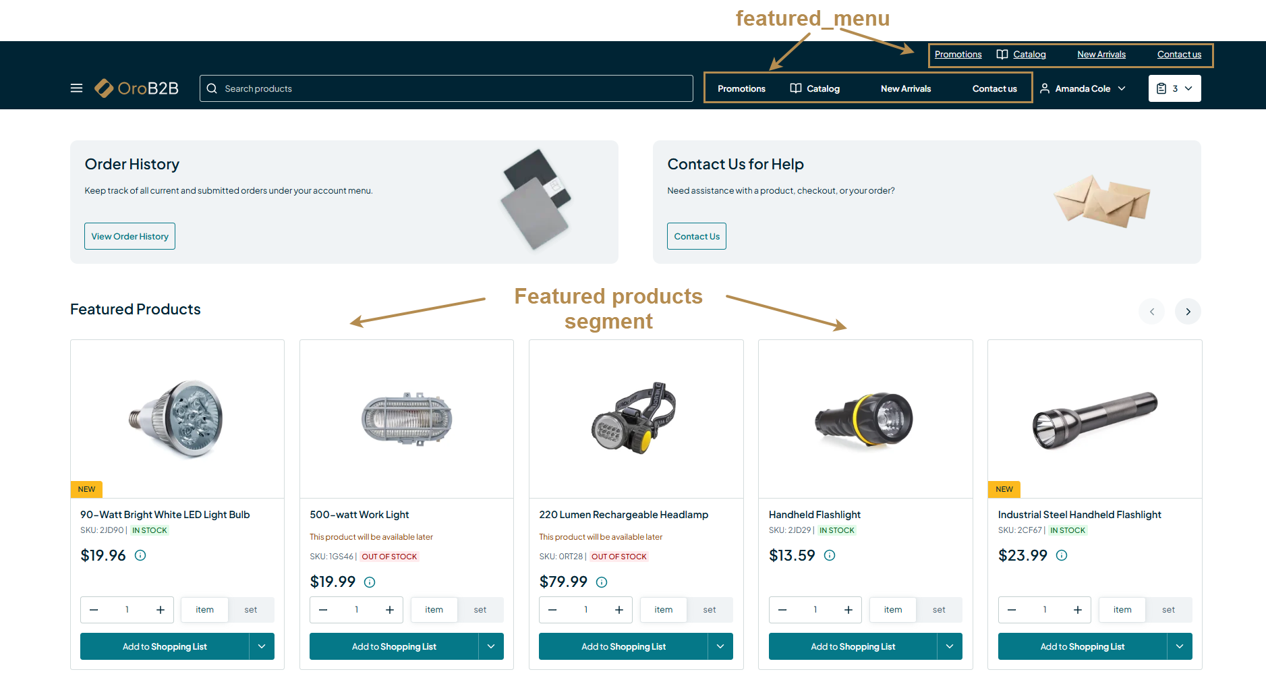Add 90-Watt LED Light Bulb to Shopping List
This screenshot has height=676, width=1266.
coord(165,646)
